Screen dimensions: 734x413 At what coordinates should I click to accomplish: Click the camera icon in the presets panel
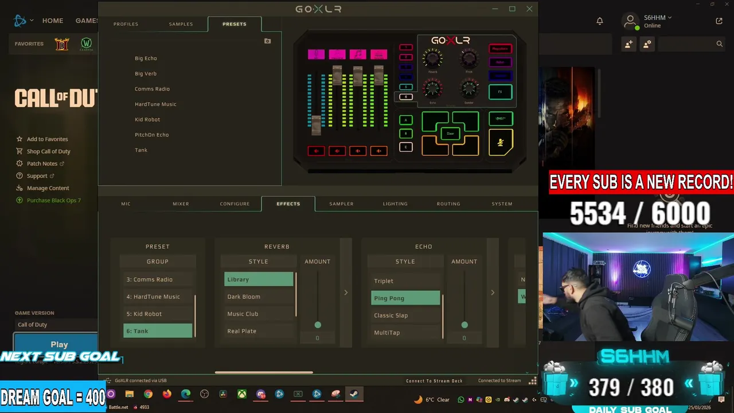[x=267, y=41]
